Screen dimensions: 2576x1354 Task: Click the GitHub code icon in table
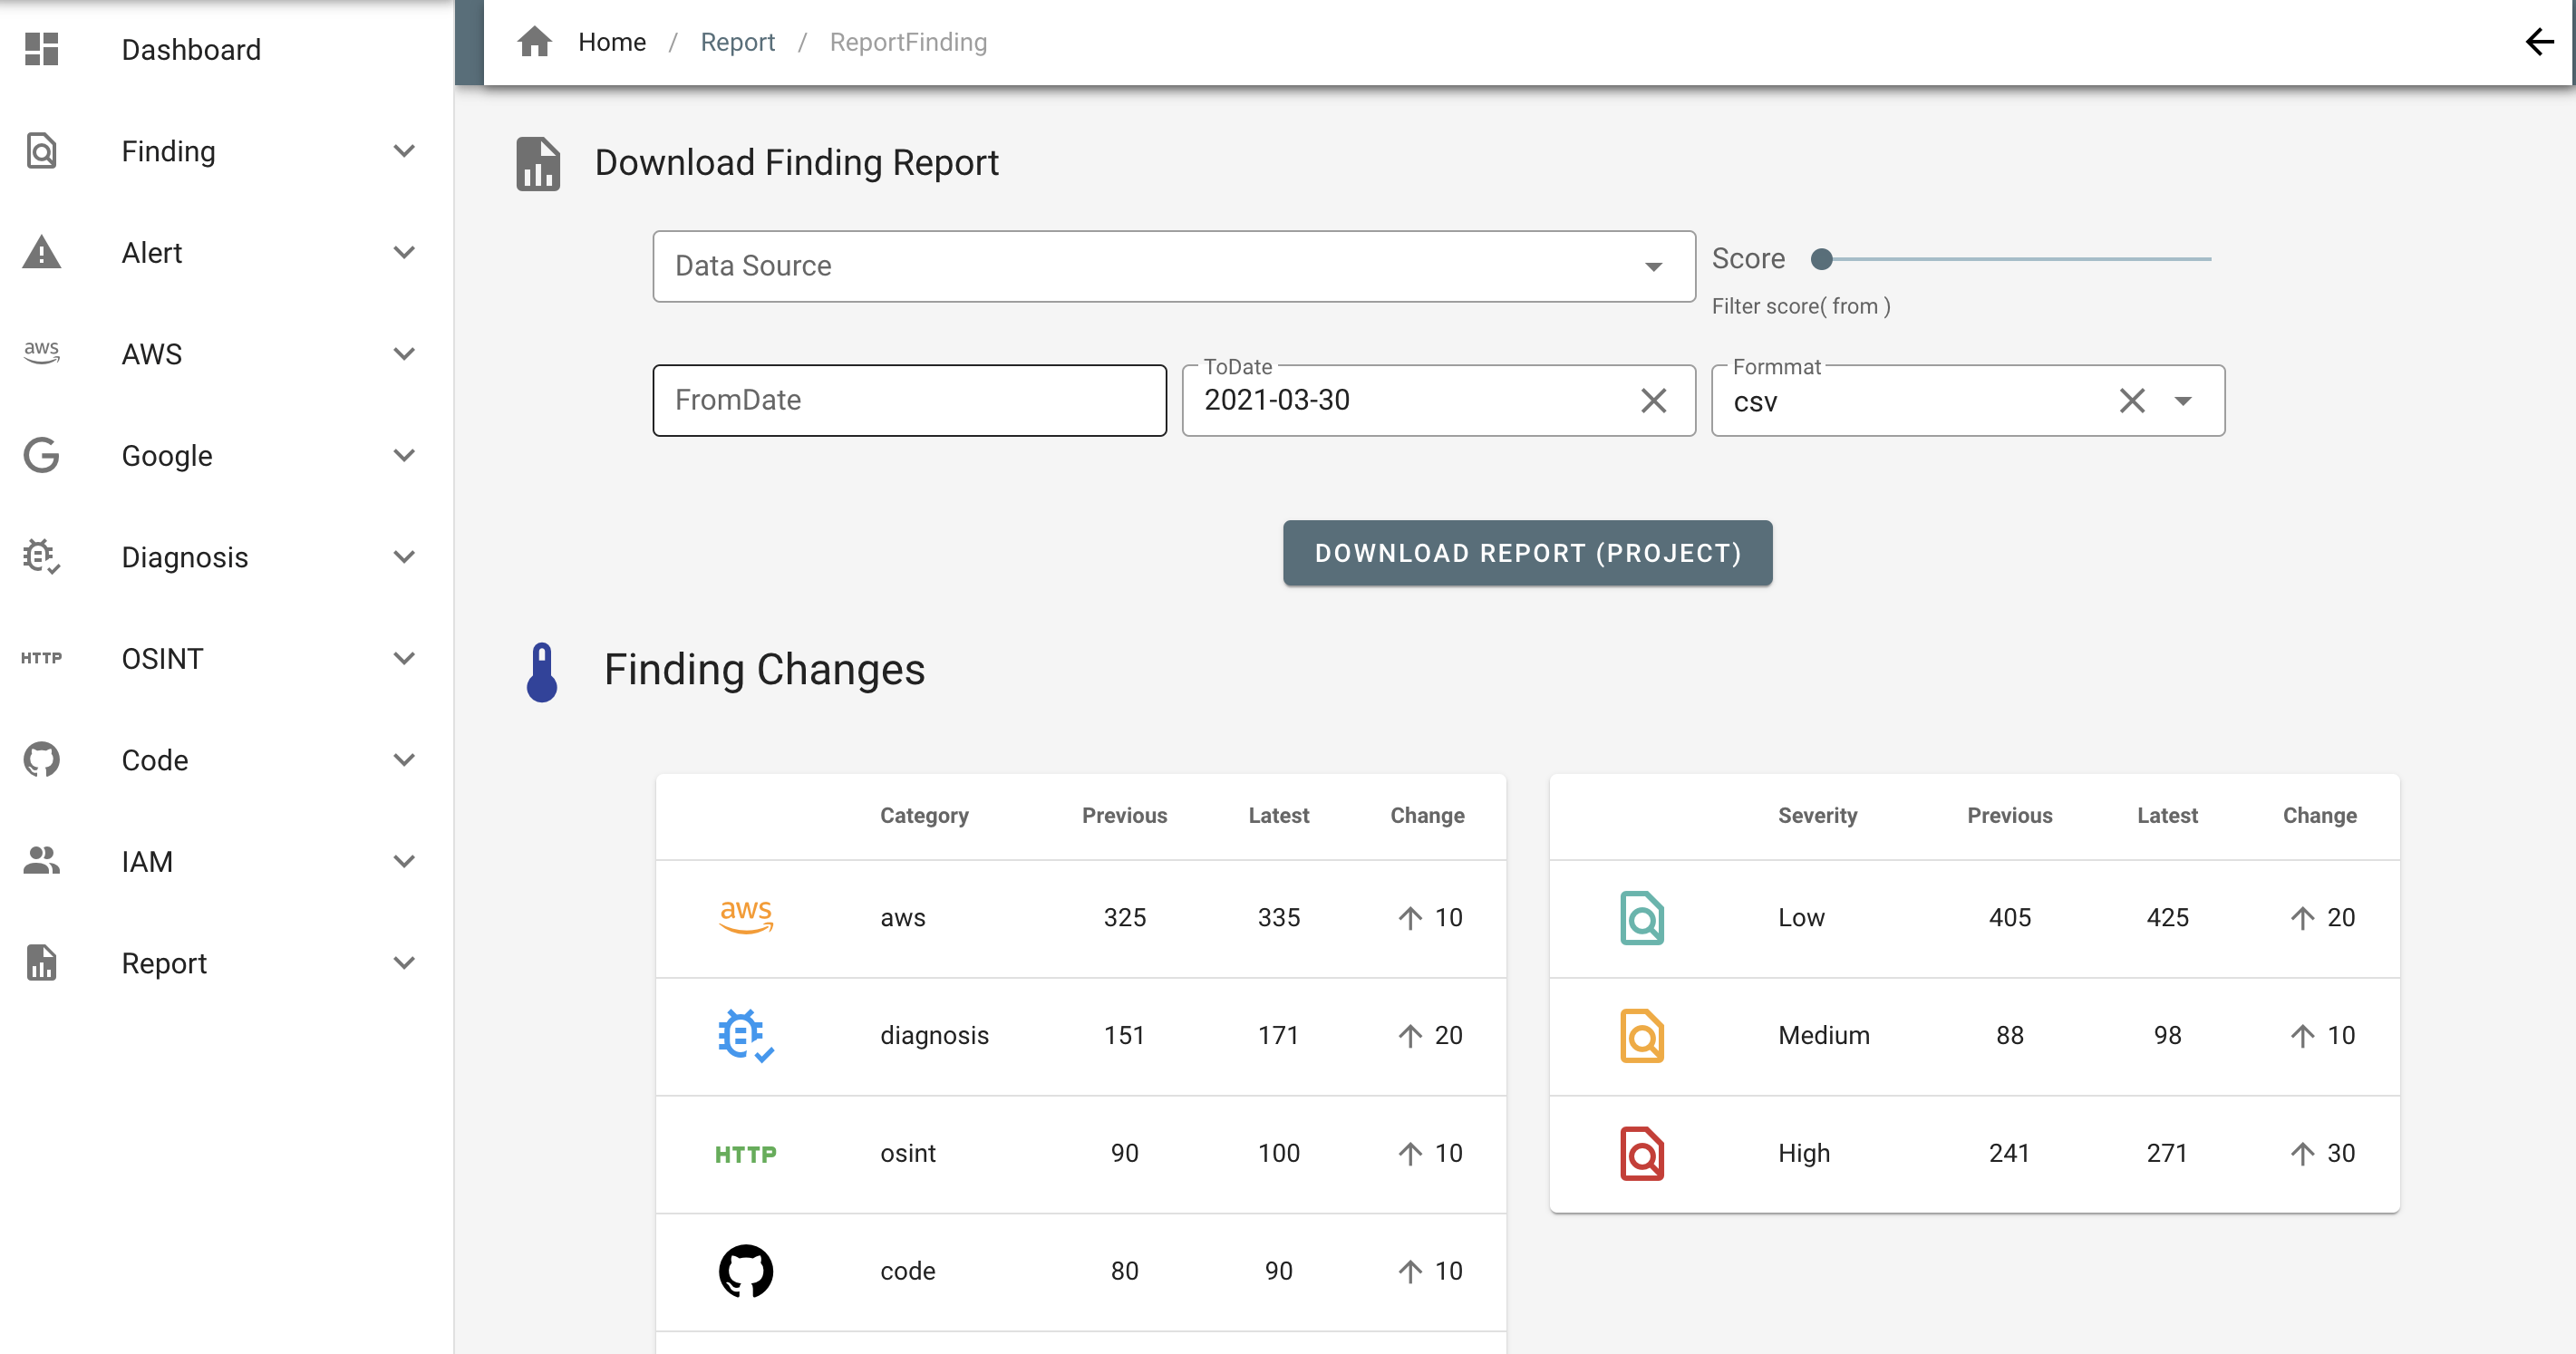(x=746, y=1271)
